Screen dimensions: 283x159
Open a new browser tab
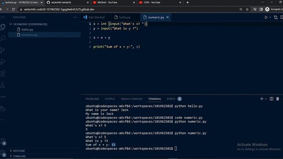[x=187, y=3]
